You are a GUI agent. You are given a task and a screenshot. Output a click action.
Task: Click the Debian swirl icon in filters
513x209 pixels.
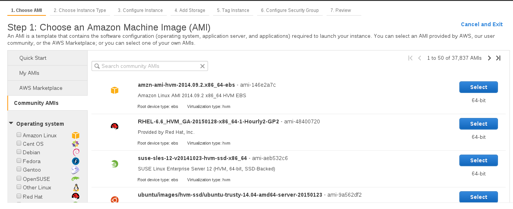pos(76,152)
